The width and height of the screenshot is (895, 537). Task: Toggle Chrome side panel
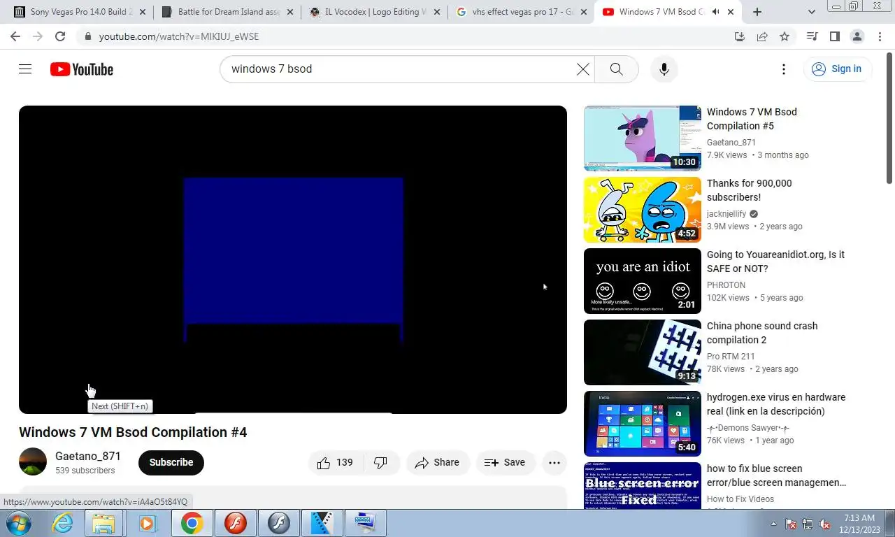pyautogui.click(x=834, y=36)
